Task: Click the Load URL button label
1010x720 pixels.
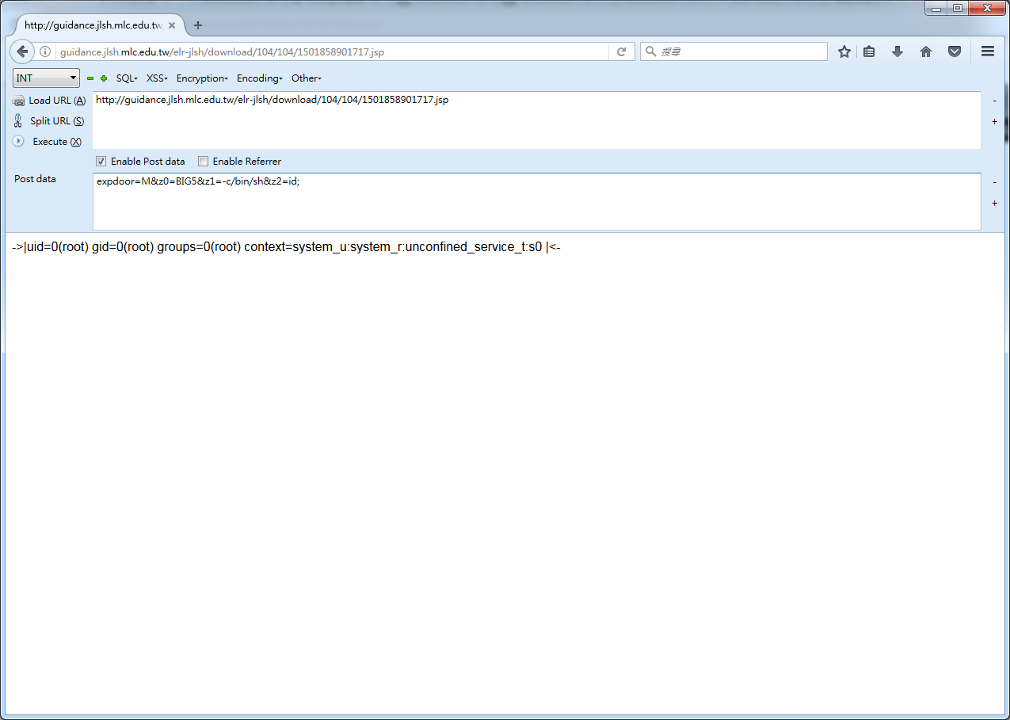Action: point(57,101)
